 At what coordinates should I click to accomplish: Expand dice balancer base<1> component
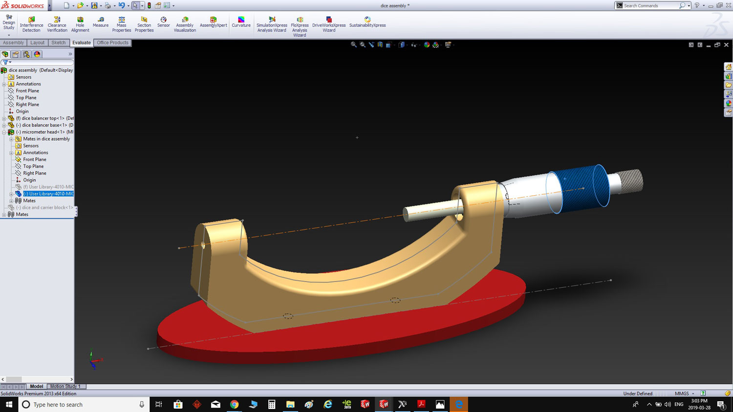click(x=4, y=125)
